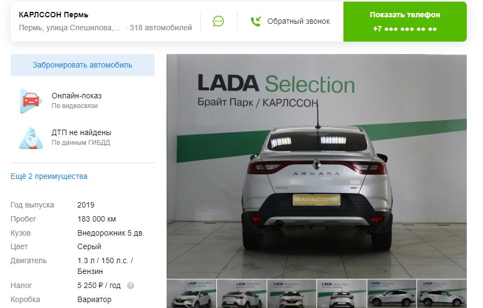Select the fifth side-profile thumbnail
This screenshot has height=308, width=483.
392,293
